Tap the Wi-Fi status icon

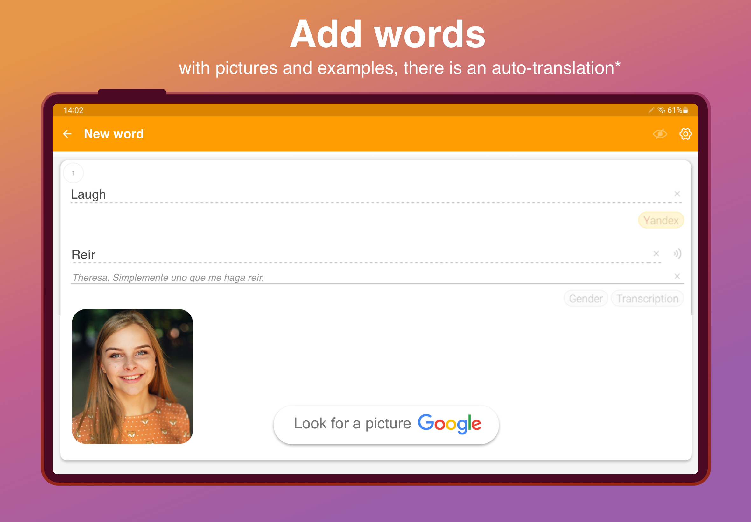(661, 110)
